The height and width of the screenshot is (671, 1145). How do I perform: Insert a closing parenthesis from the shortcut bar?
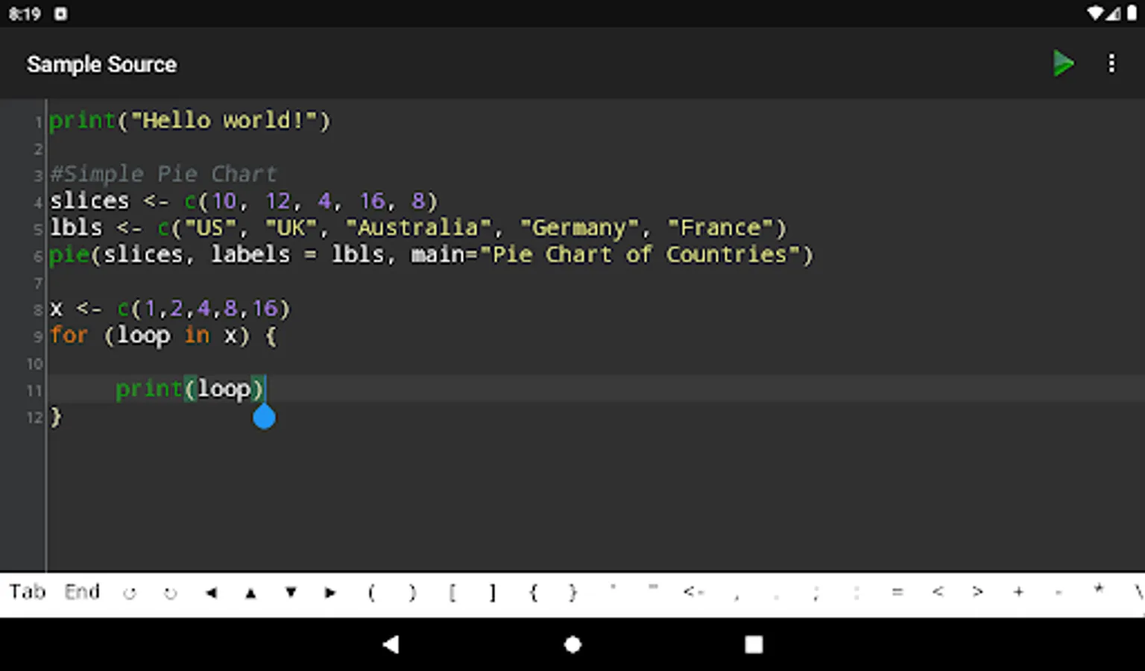(412, 593)
